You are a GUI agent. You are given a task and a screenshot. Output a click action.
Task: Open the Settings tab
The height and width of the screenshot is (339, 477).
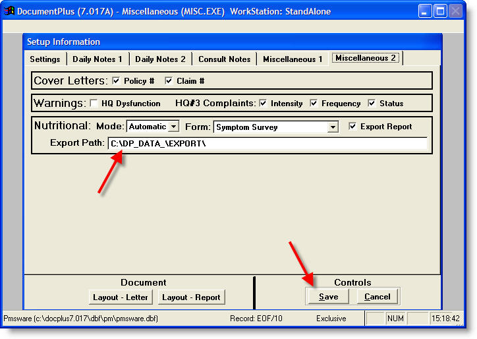(x=45, y=59)
